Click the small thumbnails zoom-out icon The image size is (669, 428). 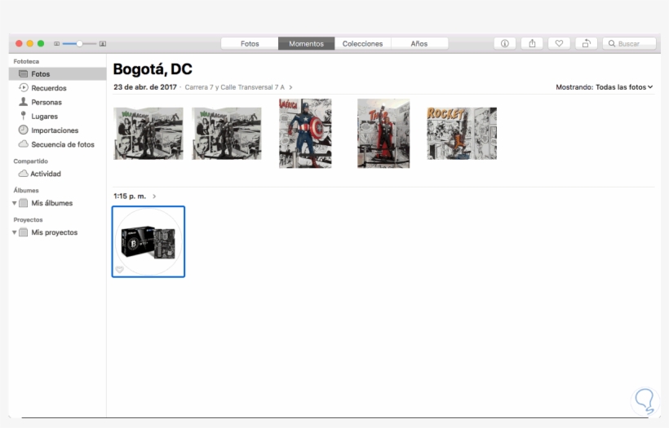56,43
